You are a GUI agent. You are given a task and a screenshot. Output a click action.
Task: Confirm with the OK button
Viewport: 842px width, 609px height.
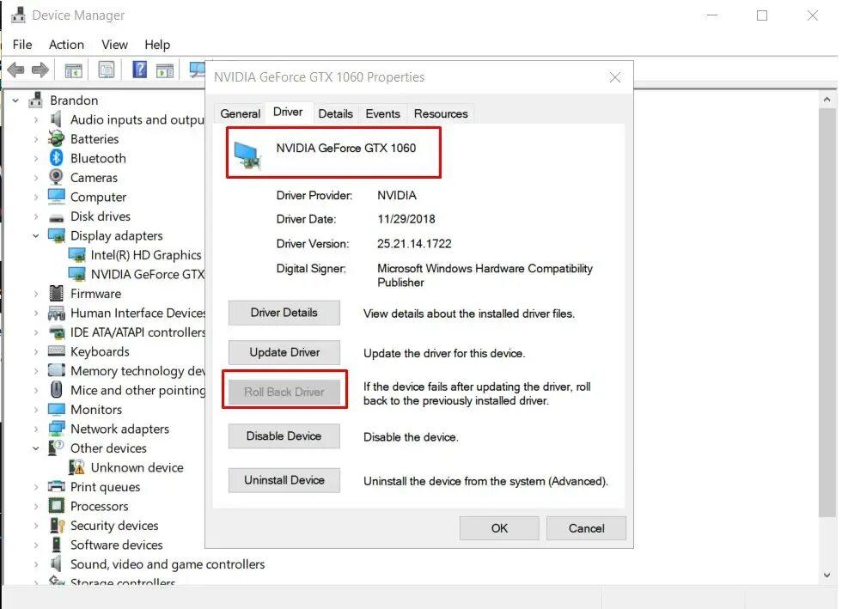point(499,528)
